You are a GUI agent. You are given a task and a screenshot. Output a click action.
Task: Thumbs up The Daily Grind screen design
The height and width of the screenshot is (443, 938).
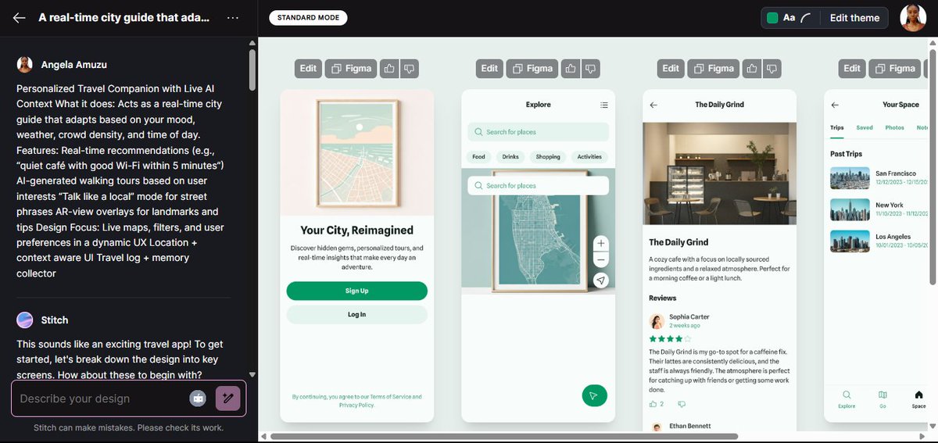752,69
